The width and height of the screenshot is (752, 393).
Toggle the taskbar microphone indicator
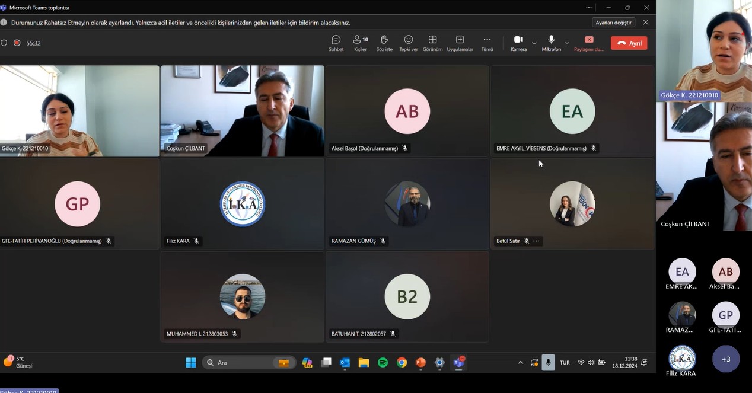549,363
